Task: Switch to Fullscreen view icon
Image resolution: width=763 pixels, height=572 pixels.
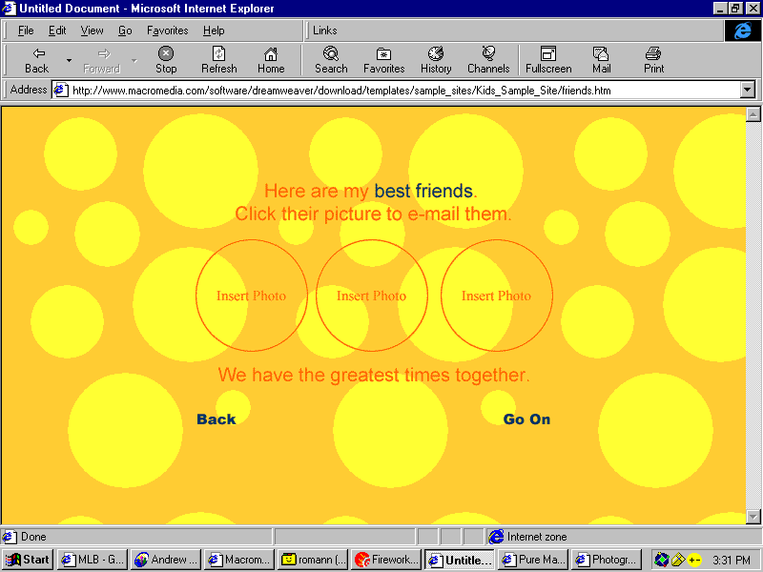Action: pos(548,53)
